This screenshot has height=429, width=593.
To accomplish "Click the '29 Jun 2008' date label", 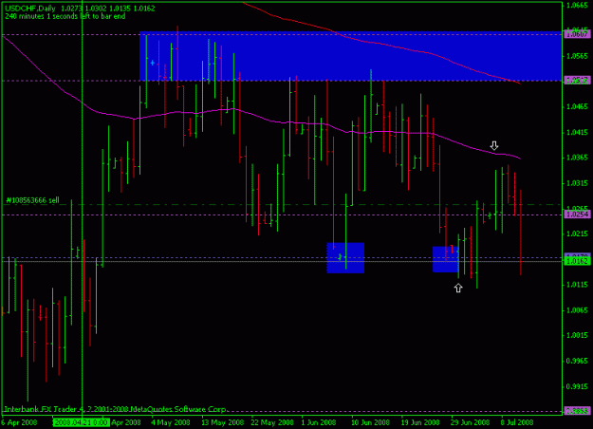I will click(470, 422).
